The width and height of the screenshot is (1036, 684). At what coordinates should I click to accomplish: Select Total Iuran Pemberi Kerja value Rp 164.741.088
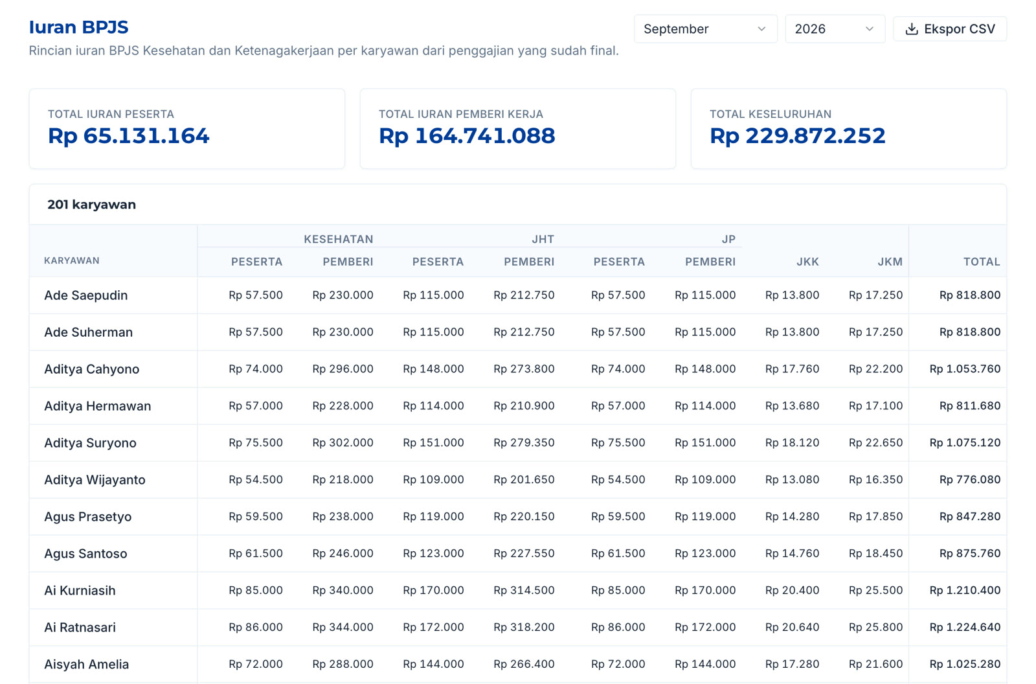[467, 136]
